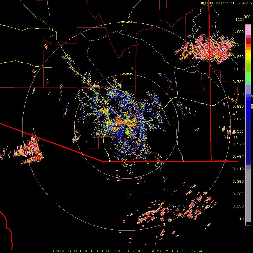Click the "CORRELATION COEFFICIENT (CC)" caption text
This screenshot has width=253, height=253.
[89, 251]
